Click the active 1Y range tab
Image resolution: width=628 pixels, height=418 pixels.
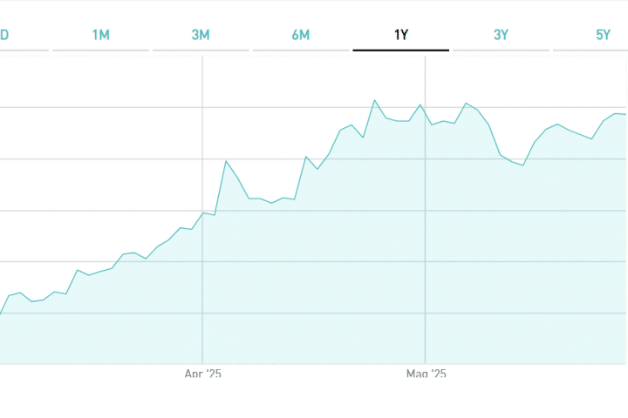[401, 35]
